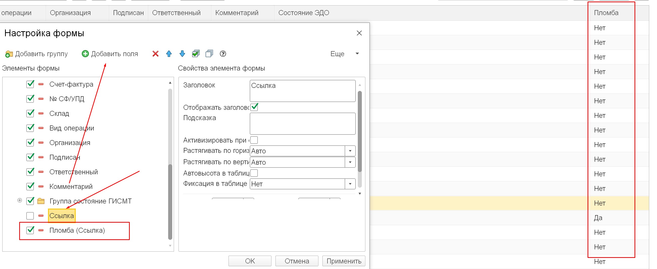This screenshot has height=269, width=657.
Task: Click elements list scroll up arrow
Action: click(x=170, y=83)
